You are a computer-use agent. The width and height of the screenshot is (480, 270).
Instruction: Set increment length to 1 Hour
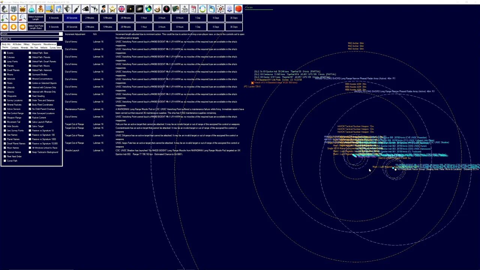tap(144, 18)
